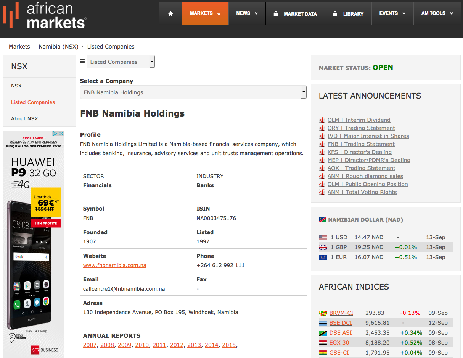
Task: Click Namibia (NSX) breadcrumb link
Action: click(58, 47)
